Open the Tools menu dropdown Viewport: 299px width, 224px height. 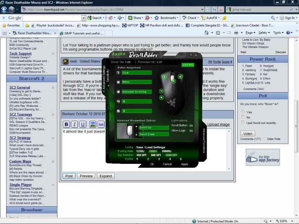(278, 33)
